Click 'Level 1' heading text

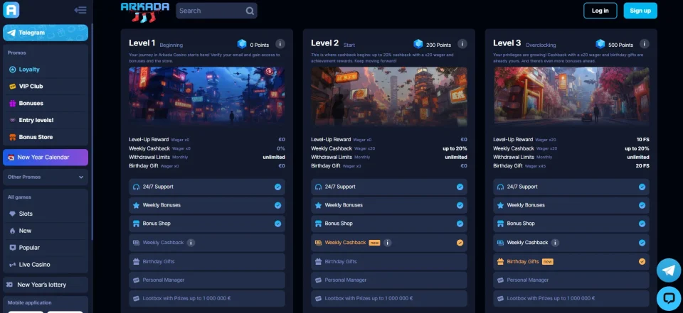tap(142, 43)
